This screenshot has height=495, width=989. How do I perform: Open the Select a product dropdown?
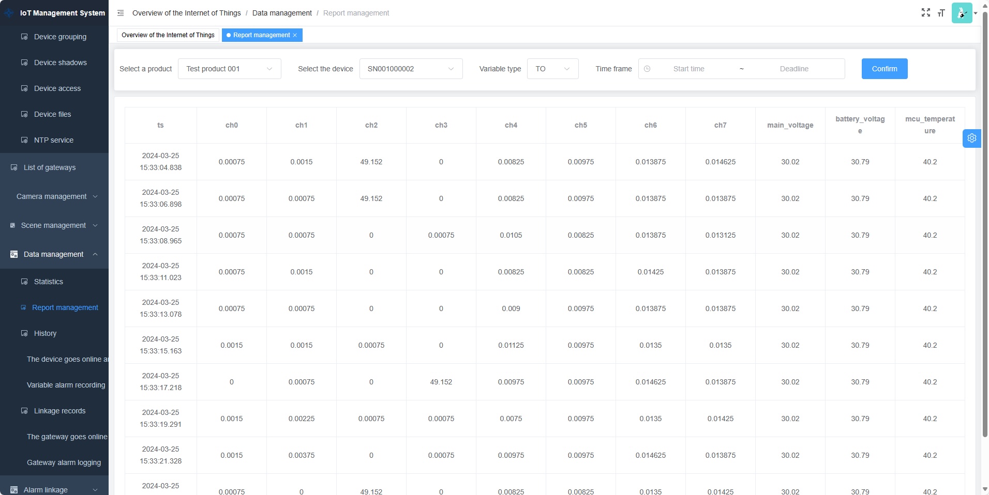(x=229, y=69)
